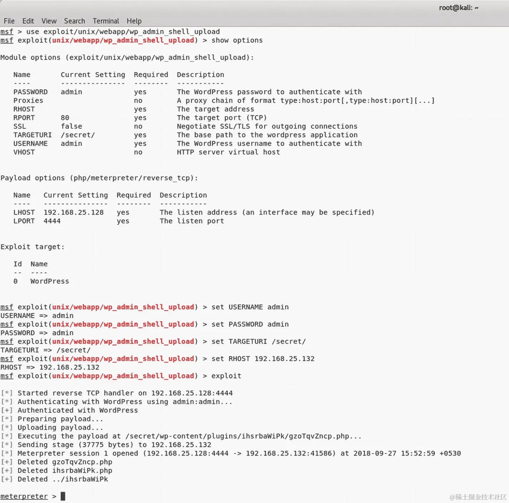
Task: Click the 'Preparing payload...' line
Action: 52,419
